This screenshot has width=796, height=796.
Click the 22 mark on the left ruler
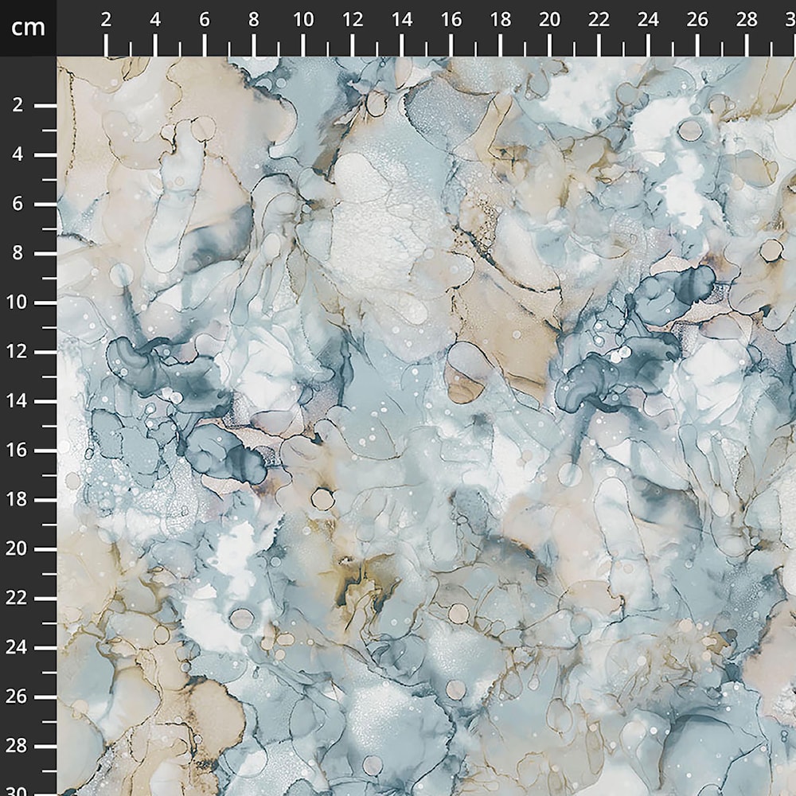[x=16, y=598]
